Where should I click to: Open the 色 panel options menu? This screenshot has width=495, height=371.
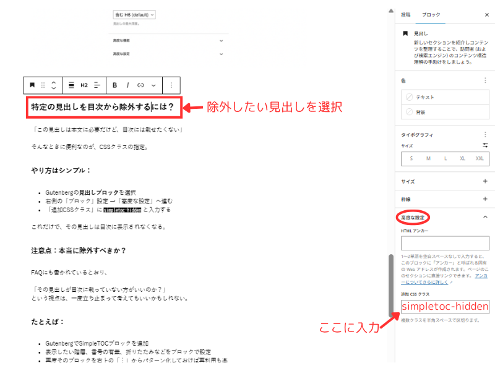point(485,80)
